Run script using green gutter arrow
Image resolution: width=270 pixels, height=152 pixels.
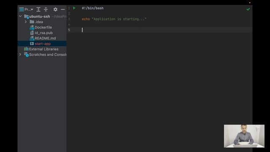(74, 8)
